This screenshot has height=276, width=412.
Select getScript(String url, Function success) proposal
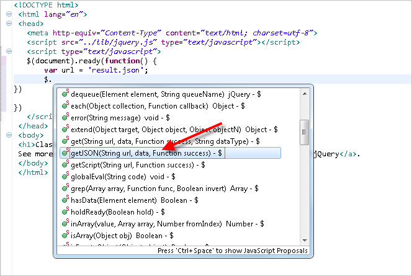[138, 165]
